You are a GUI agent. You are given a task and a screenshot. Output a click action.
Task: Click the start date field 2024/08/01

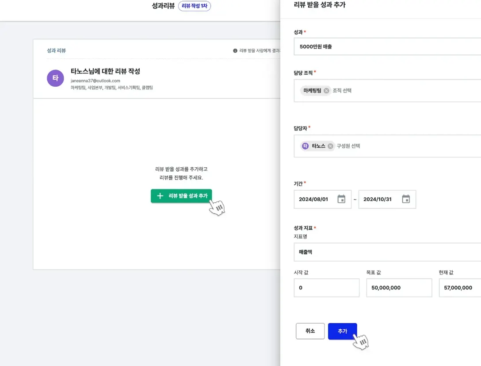click(314, 199)
